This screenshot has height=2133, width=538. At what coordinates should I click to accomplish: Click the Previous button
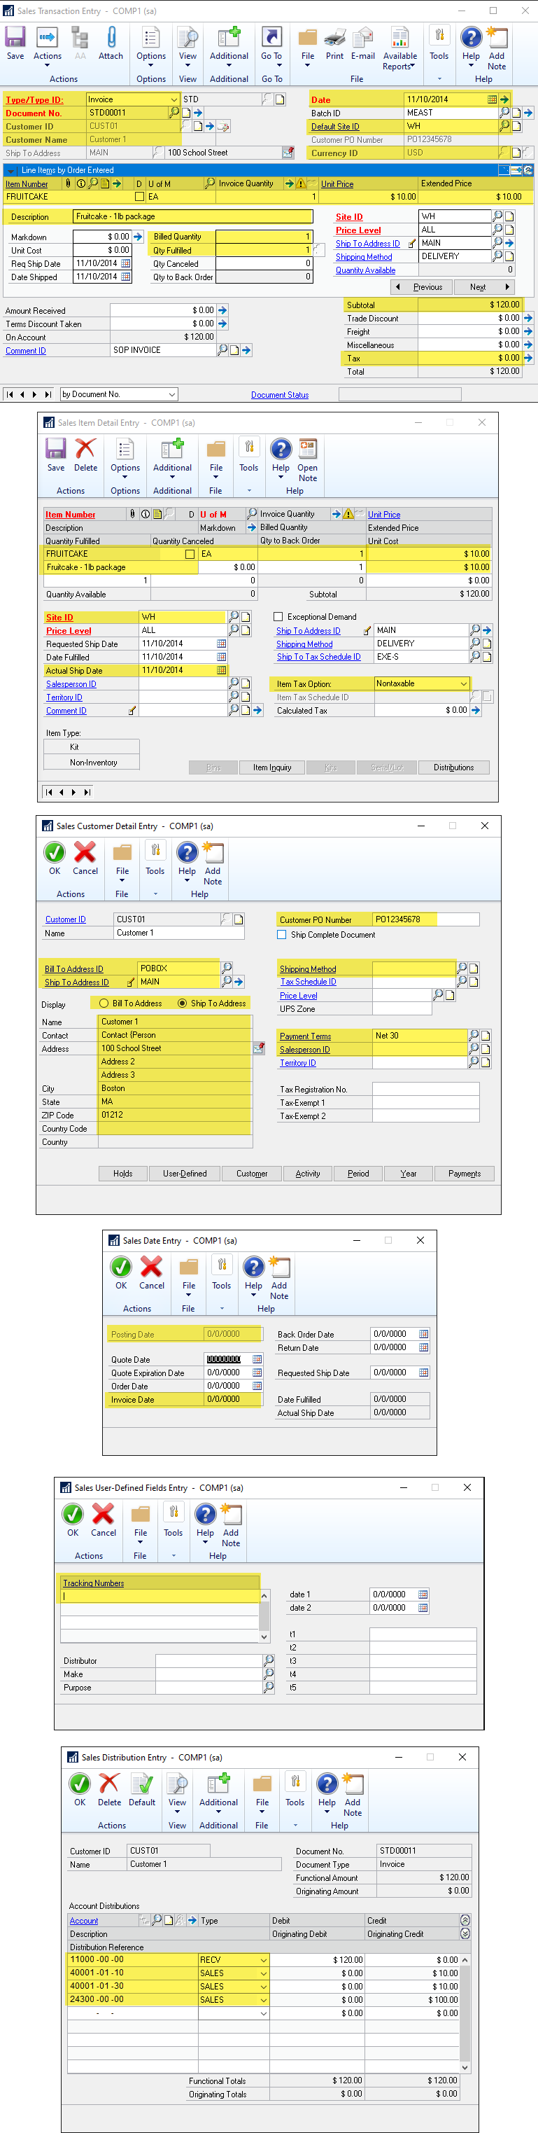tap(420, 287)
